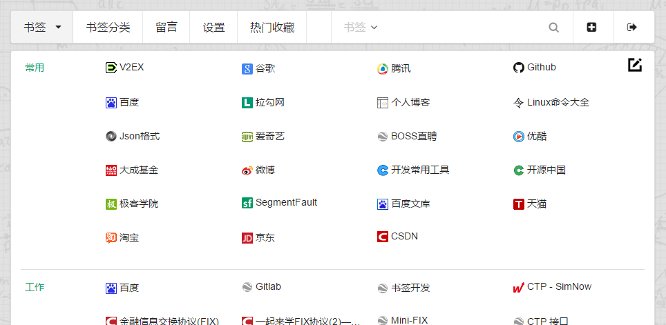Click the edit bookmarks pencil icon
The width and height of the screenshot is (666, 325).
635,66
